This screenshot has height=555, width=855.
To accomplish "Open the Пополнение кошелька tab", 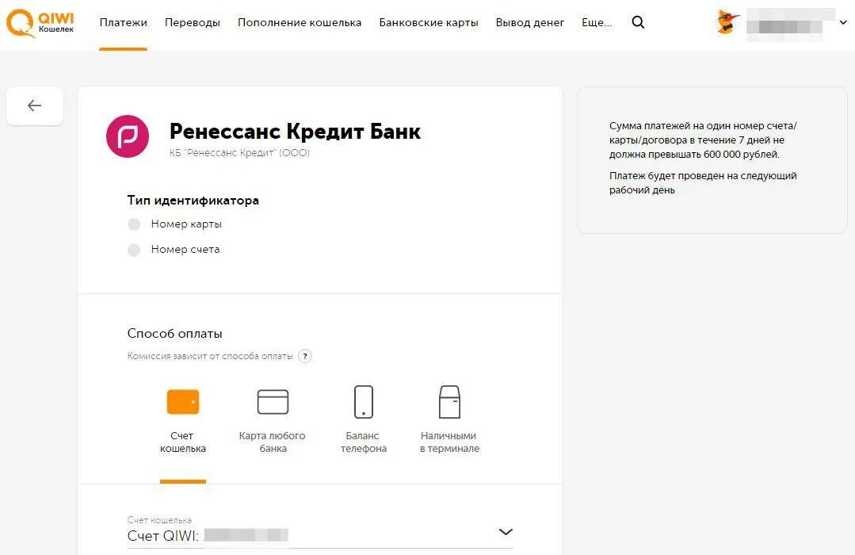I will tap(300, 22).
